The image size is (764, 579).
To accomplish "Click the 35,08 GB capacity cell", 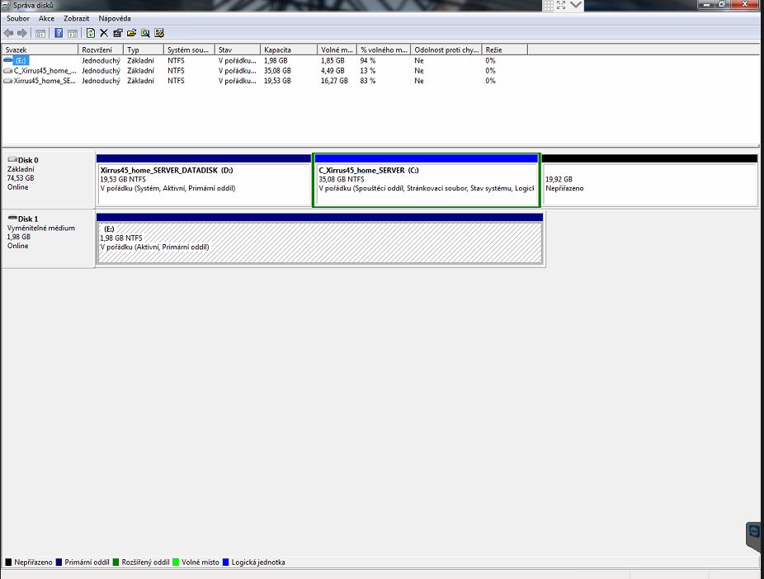I will pyautogui.click(x=277, y=71).
